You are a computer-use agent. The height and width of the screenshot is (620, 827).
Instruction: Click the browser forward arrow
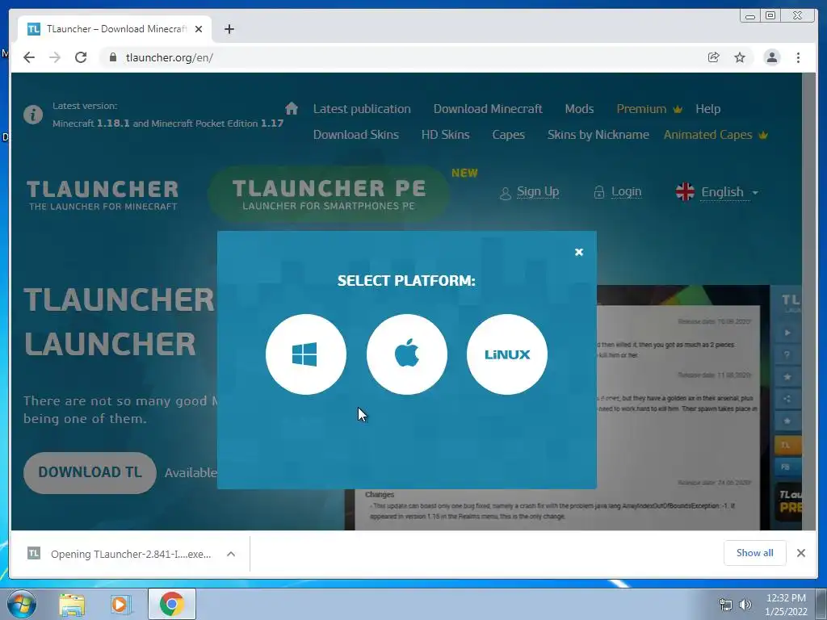click(x=55, y=57)
